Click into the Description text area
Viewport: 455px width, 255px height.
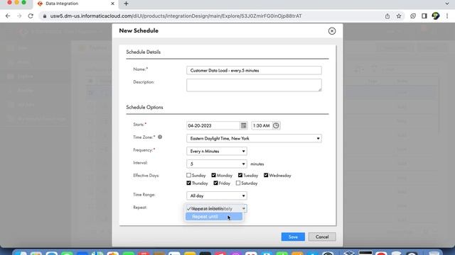(x=254, y=85)
